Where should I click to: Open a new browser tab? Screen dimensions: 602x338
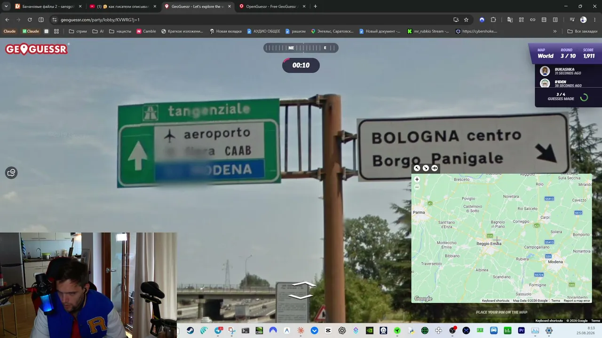pos(315,7)
